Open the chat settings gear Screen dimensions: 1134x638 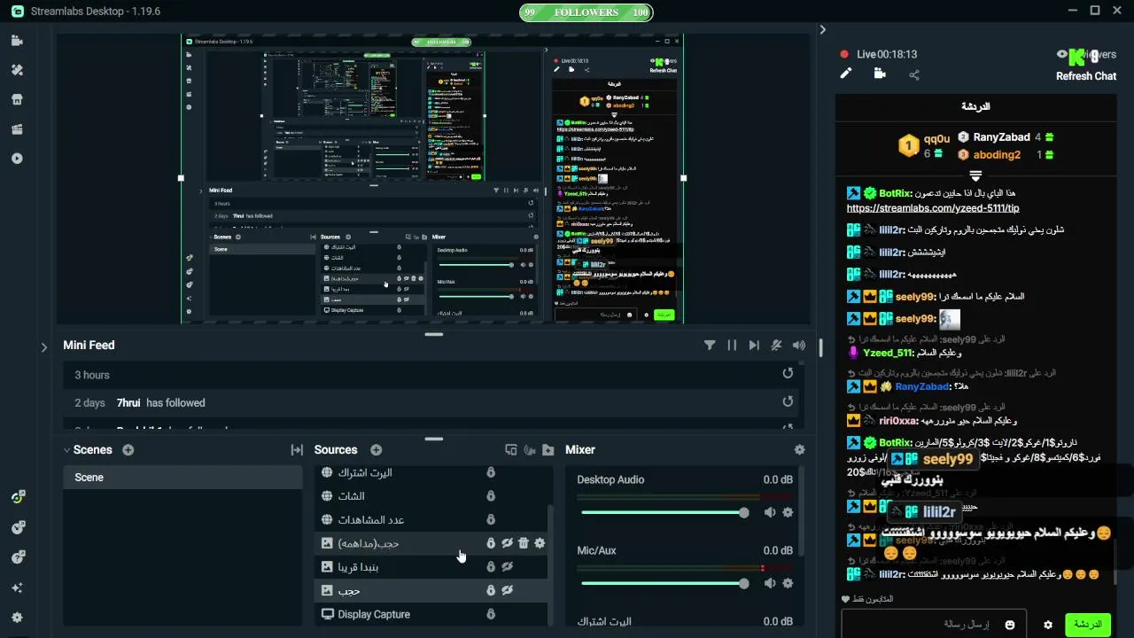pyautogui.click(x=1048, y=625)
